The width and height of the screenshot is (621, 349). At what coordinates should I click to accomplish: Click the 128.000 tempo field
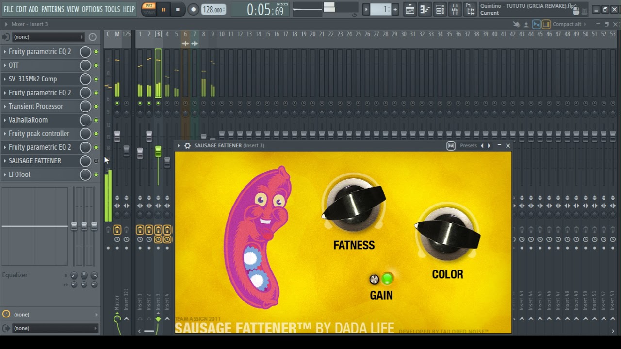[213, 9]
